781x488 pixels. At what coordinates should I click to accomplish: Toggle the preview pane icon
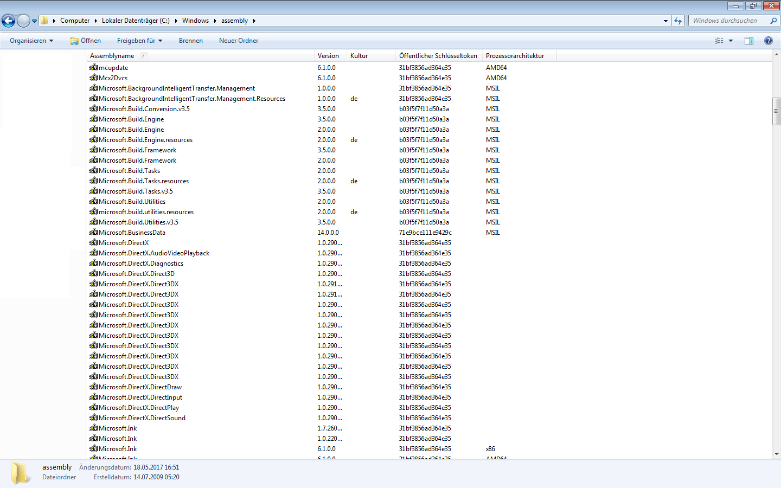[749, 41]
